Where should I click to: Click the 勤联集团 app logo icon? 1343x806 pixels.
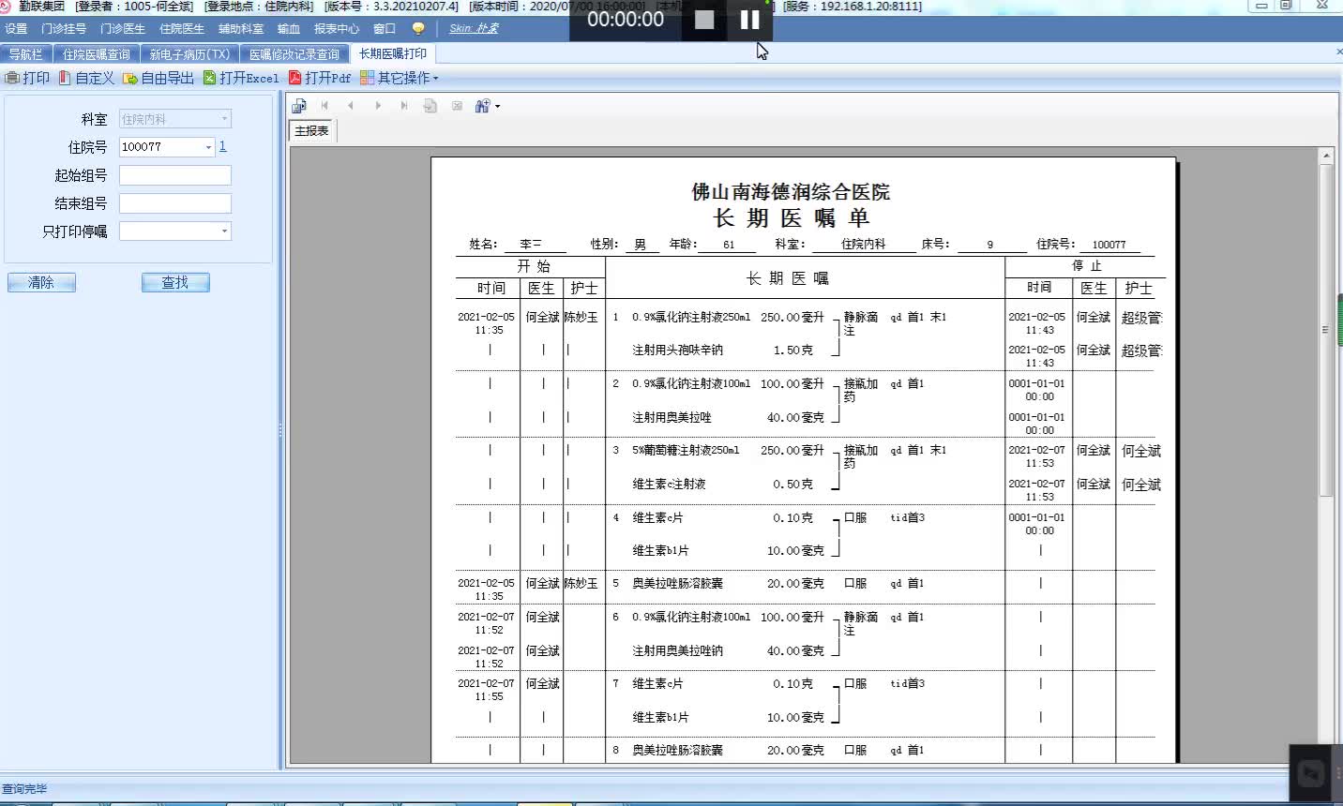(8, 7)
